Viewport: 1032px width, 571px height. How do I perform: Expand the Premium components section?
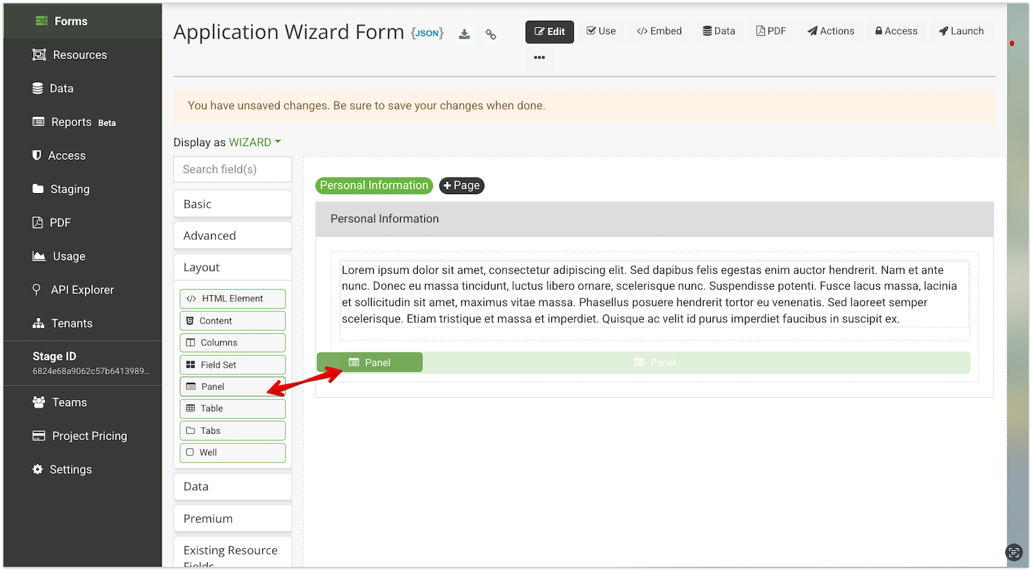232,519
